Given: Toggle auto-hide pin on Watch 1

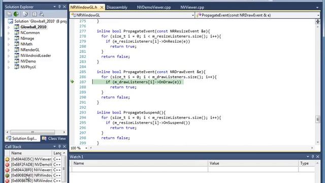Looking at the screenshot, I should [313, 157].
